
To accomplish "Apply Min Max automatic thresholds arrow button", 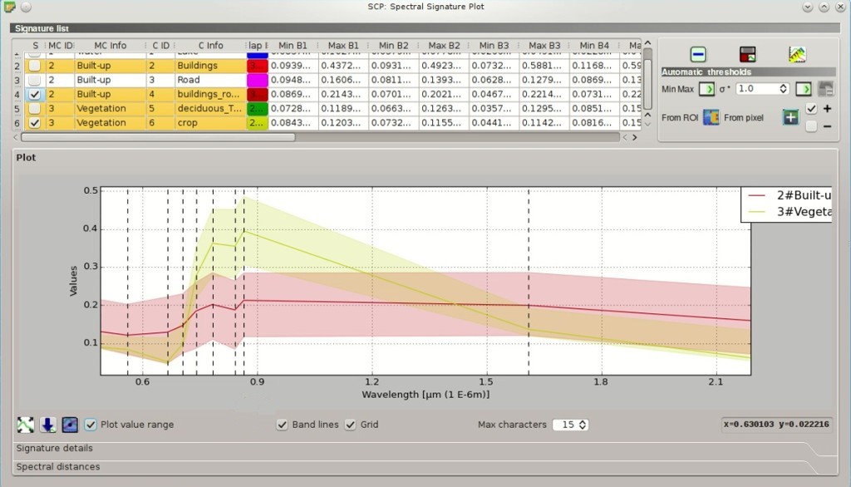I will point(706,88).
